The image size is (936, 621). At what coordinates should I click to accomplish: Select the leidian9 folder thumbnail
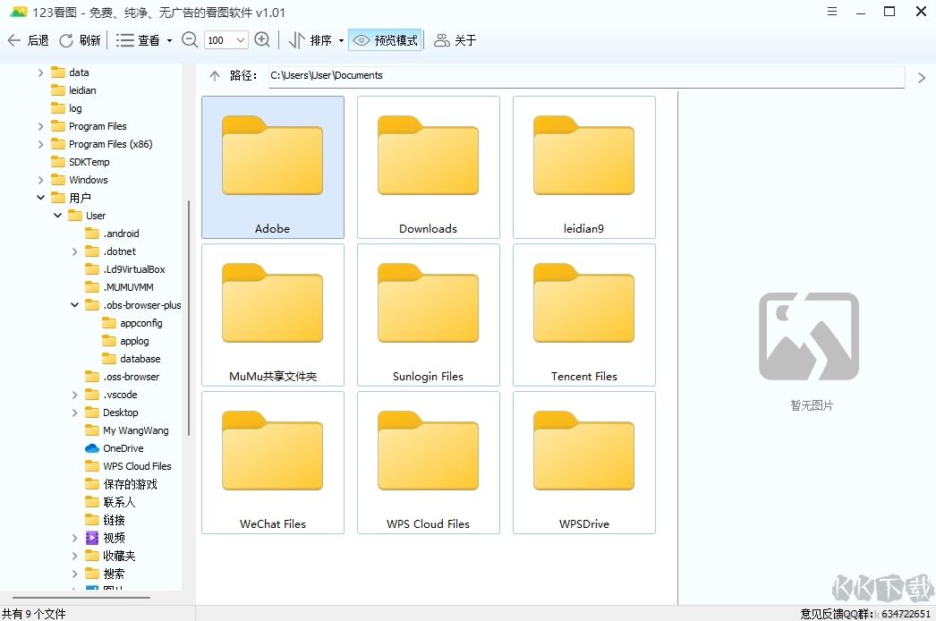pyautogui.click(x=584, y=167)
